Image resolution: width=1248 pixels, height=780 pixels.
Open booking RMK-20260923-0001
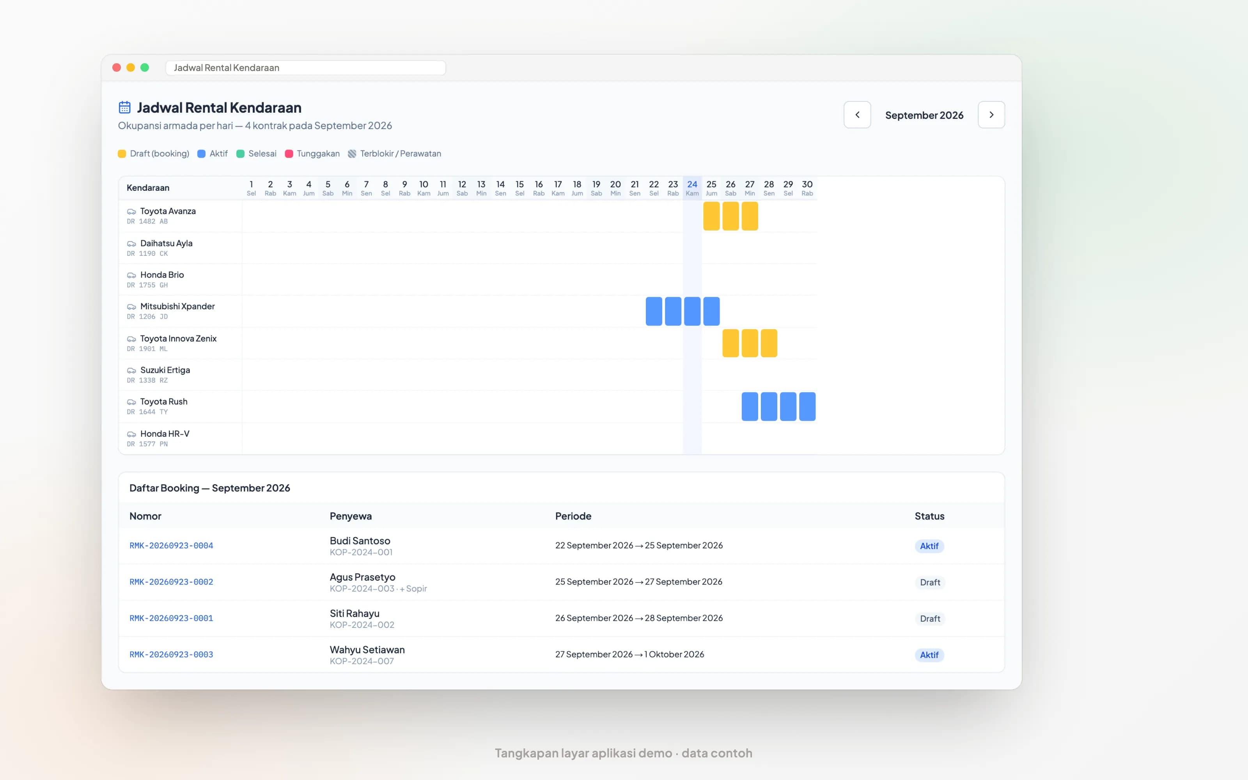pyautogui.click(x=171, y=618)
